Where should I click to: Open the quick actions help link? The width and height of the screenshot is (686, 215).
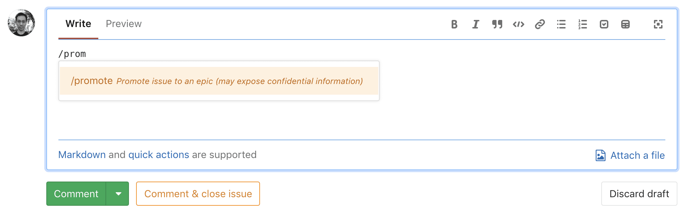(158, 155)
